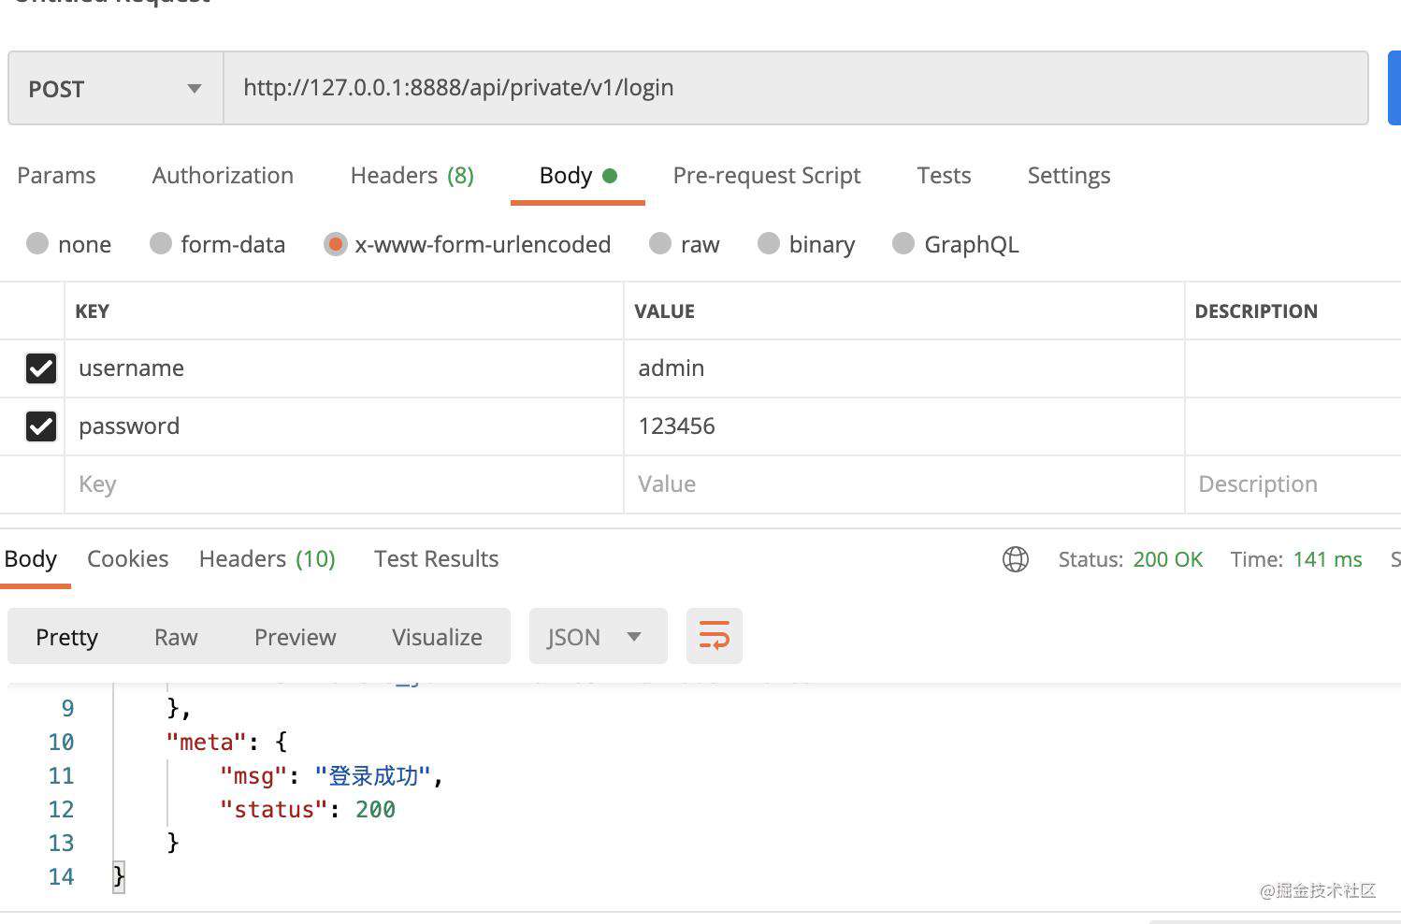Image resolution: width=1401 pixels, height=924 pixels.
Task: Select the response Body tab
Action: [31, 558]
